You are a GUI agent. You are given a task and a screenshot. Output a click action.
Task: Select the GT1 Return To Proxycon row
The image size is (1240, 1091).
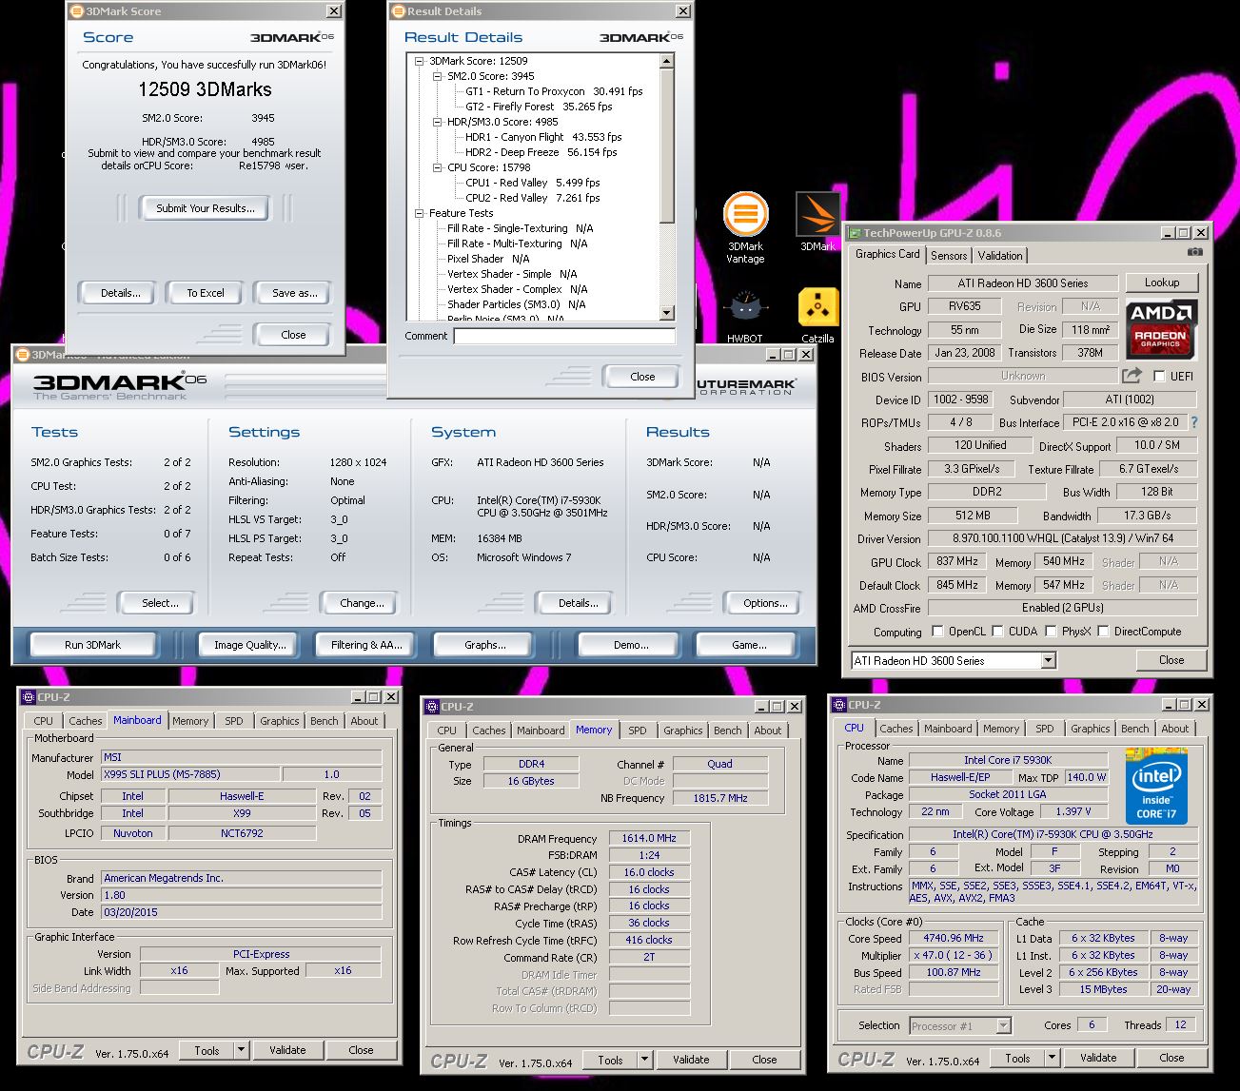[554, 91]
